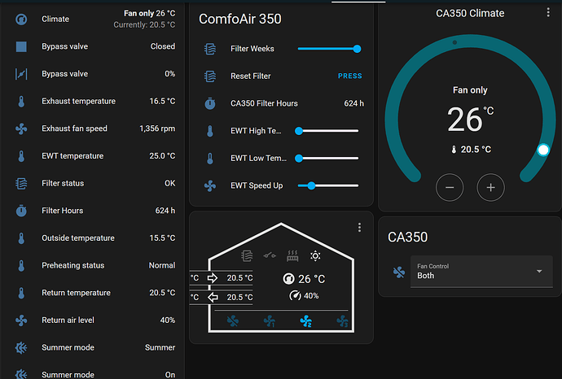Click the crossed-out fan icon beside Fan Control

[x=399, y=272]
